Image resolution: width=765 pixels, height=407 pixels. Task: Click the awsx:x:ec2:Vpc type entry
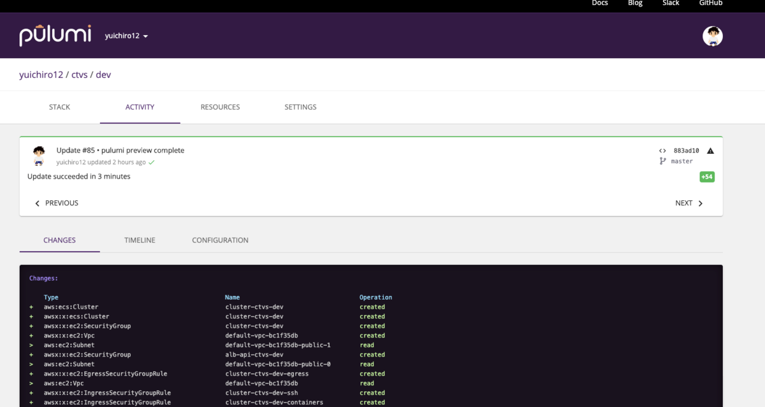(69, 336)
